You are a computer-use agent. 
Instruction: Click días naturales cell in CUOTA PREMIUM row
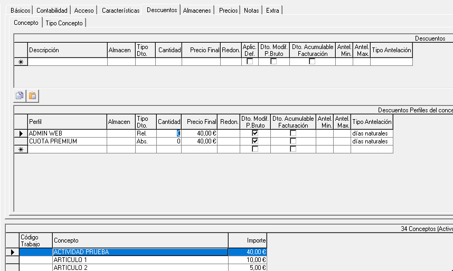[372, 141]
